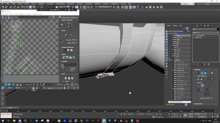
Task: Open the Modifier List dropdown
Action: [206, 32]
